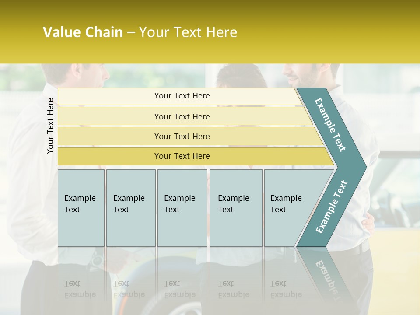Click the mirrored reflection text below the fifth box
Viewport: 420px width, 315px height.
tap(286, 289)
